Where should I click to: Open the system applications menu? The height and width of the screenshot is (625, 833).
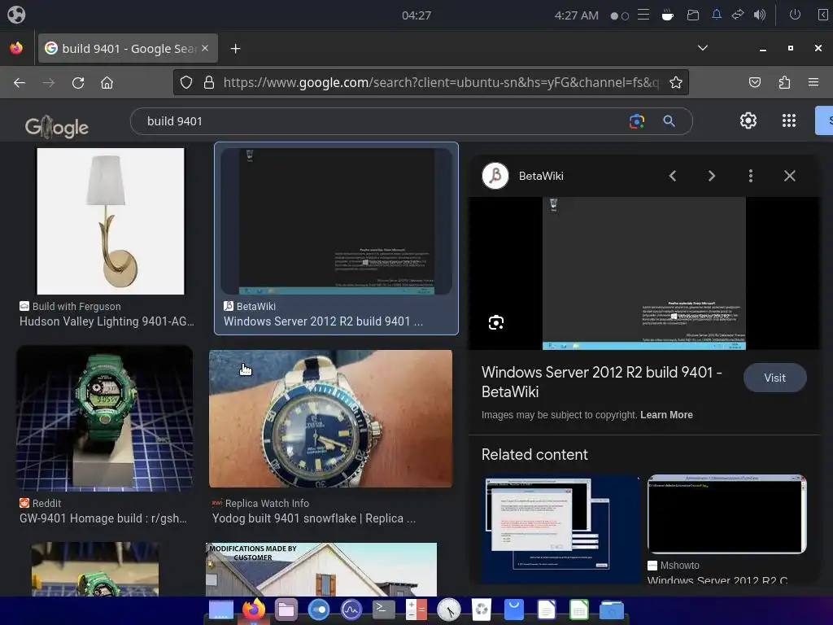pyautogui.click(x=16, y=15)
